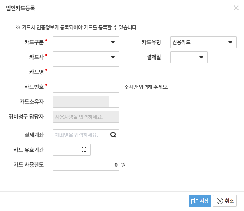Focus the 결제계좌 account name field
Viewport: 244px width, 211px height.
click(x=81, y=135)
